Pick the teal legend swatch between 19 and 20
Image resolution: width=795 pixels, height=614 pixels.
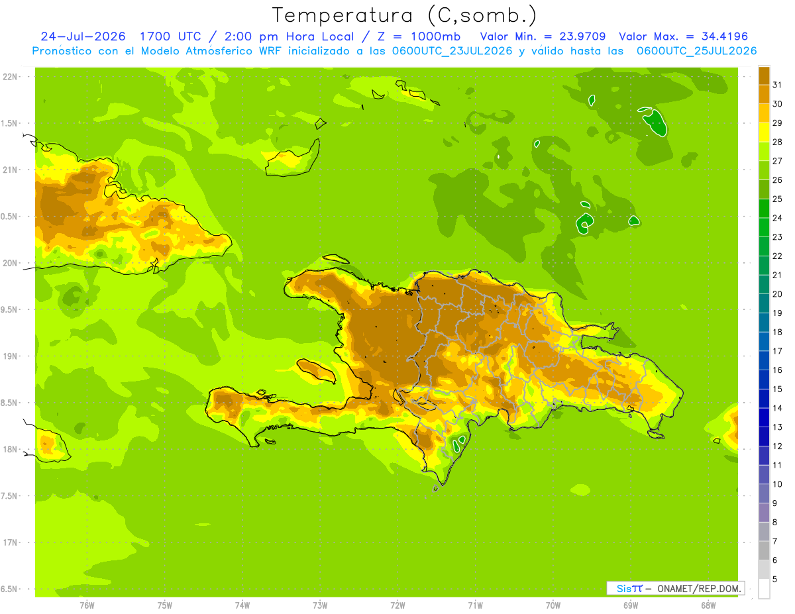(x=764, y=303)
